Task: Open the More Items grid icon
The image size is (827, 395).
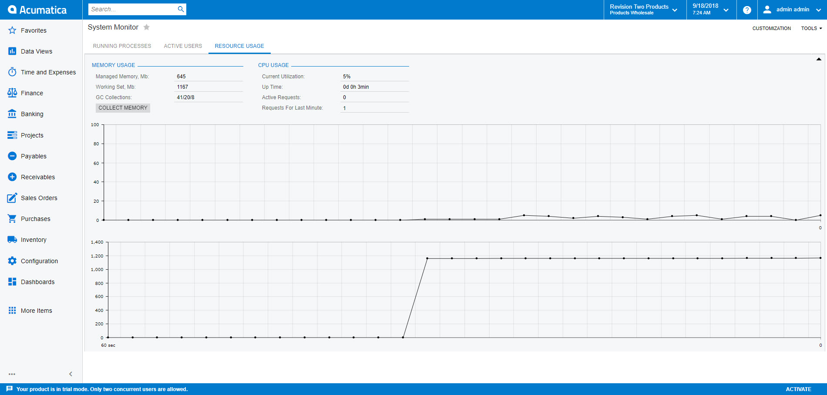Action: (12, 310)
